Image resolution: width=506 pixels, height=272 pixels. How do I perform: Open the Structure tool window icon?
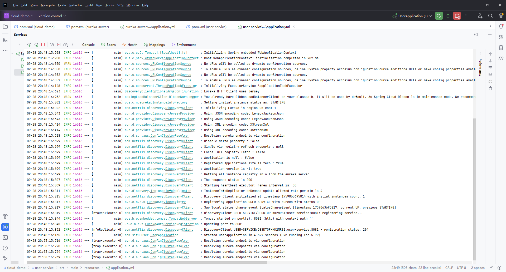pos(5,40)
